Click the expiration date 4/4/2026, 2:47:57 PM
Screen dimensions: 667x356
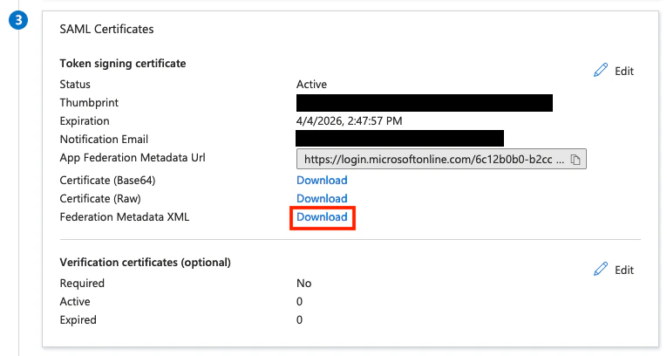[350, 121]
